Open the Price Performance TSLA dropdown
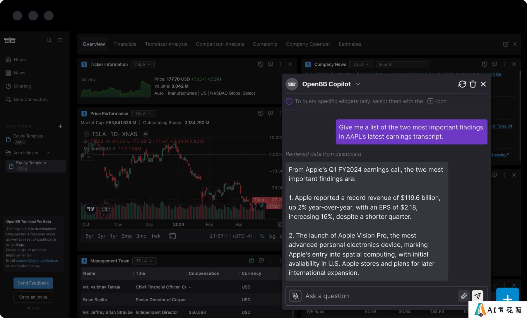Image resolution: width=527 pixels, height=318 pixels. click(143, 114)
